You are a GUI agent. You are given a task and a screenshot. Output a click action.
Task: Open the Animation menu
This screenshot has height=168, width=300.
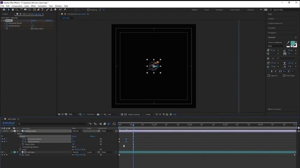[42, 6]
